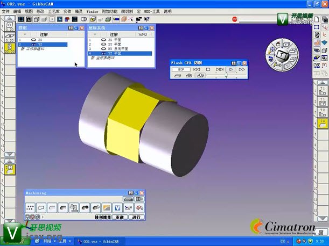Open dropdown arrow in coordinate system list header
Image resolution: width=329 pixels, height=246 pixels.
point(95,34)
